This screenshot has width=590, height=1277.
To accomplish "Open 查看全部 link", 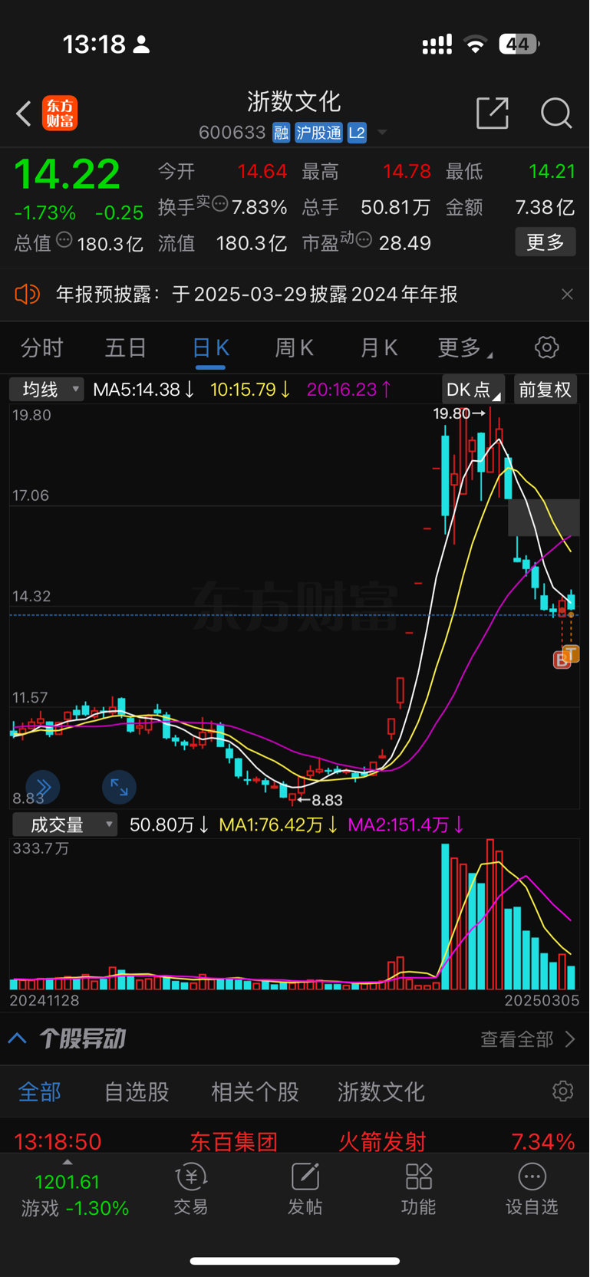I will (x=528, y=1039).
